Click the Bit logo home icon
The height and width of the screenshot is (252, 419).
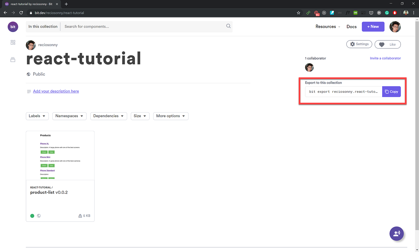coord(13,27)
